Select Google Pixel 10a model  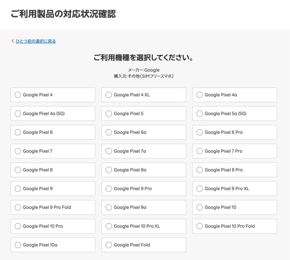point(53,245)
